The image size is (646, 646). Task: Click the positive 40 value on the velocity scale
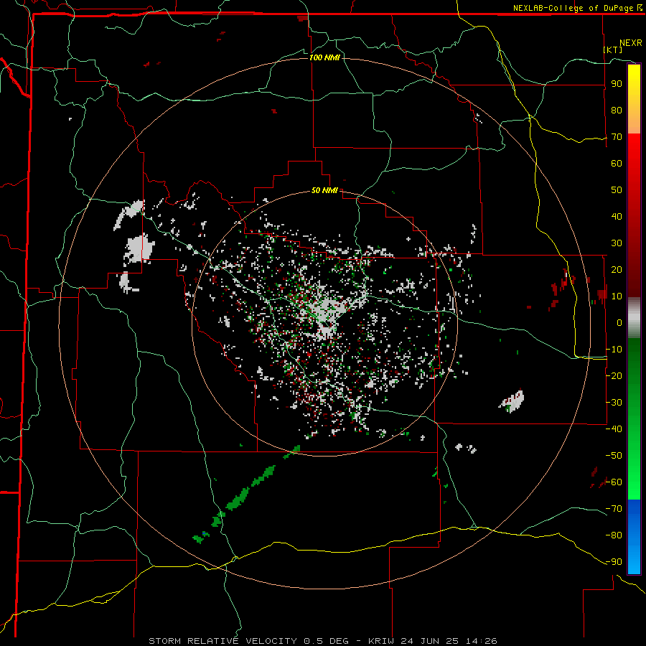[617, 216]
